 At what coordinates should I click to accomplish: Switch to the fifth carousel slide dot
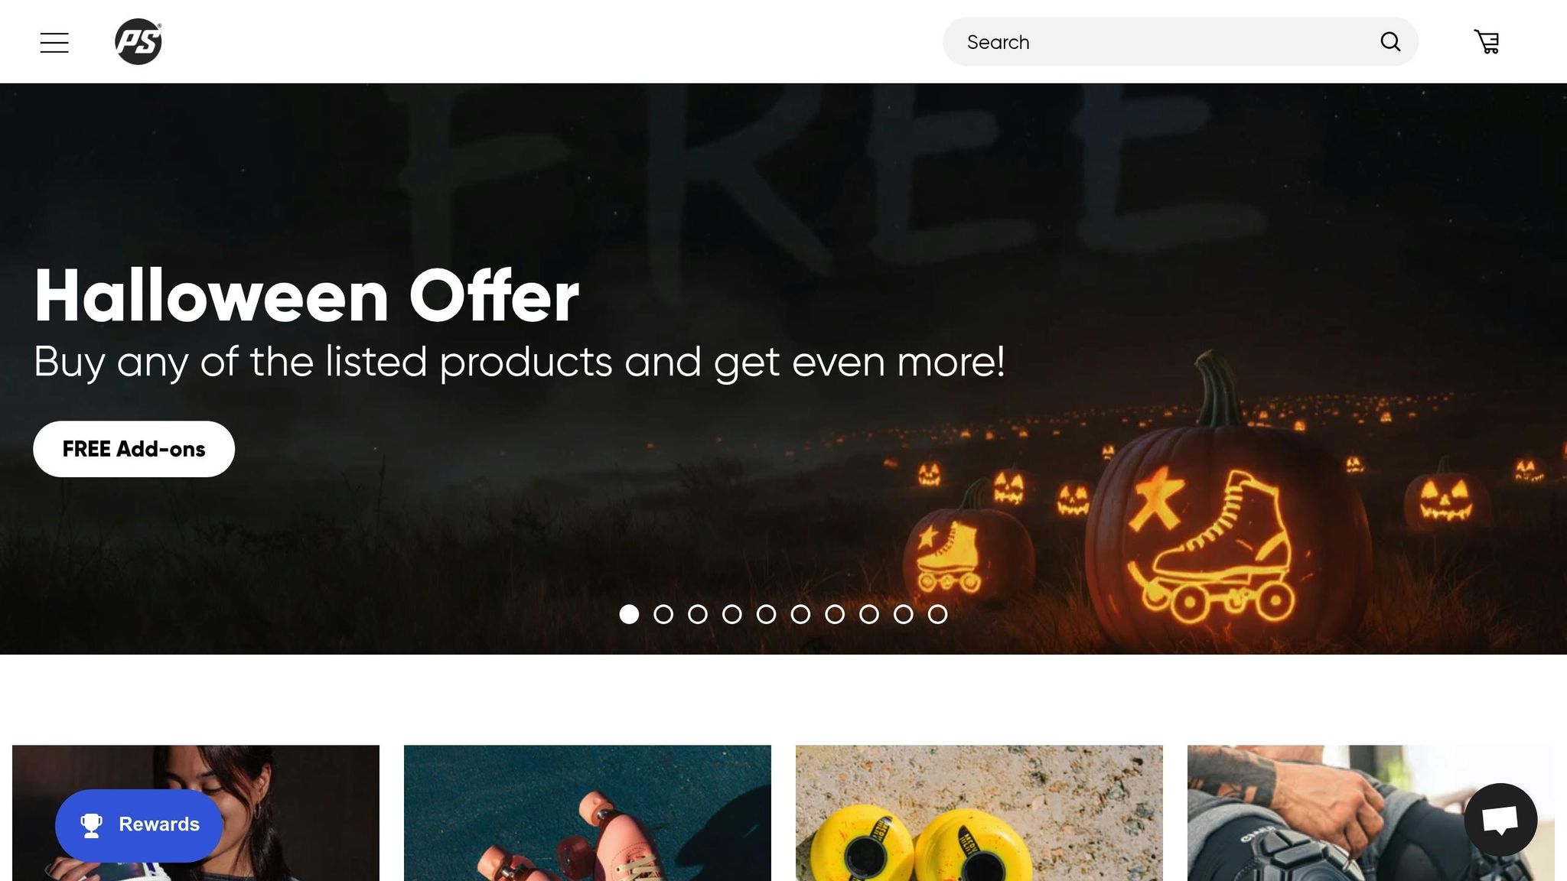tap(766, 614)
